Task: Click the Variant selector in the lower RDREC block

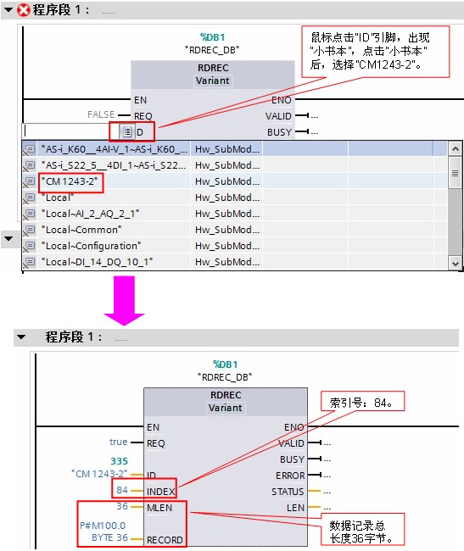Action: coord(226,408)
